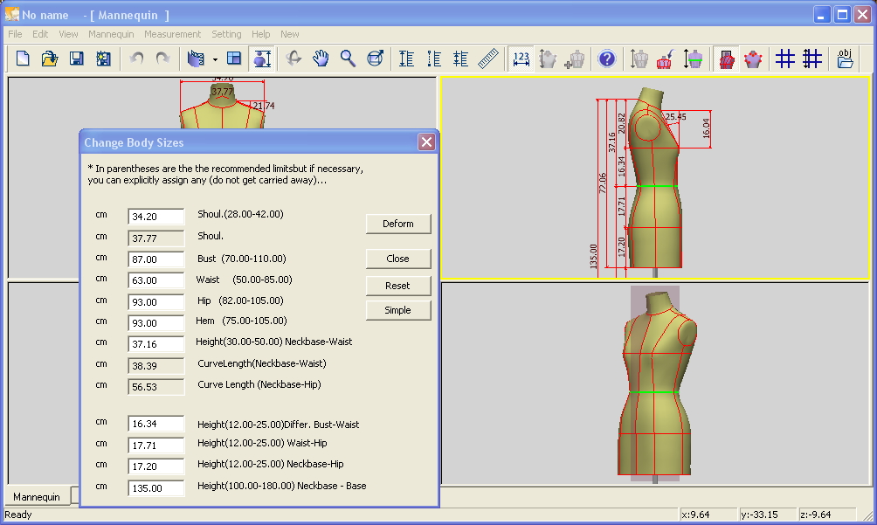Open the obj file import icon
877x525 pixels.
(846, 59)
